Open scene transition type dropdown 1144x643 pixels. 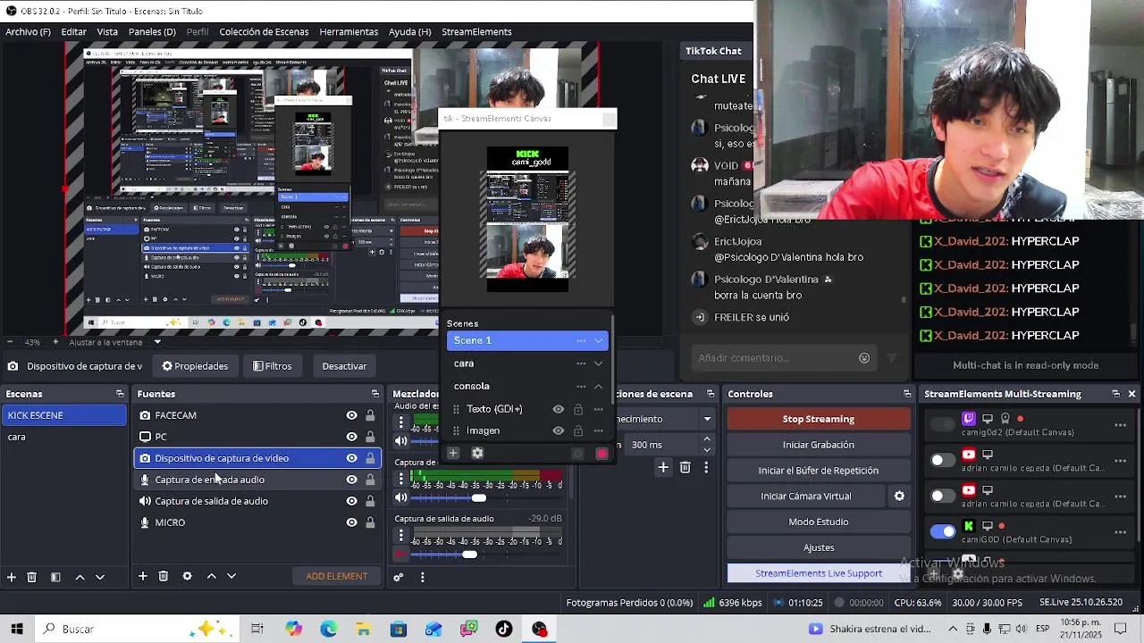(x=707, y=419)
